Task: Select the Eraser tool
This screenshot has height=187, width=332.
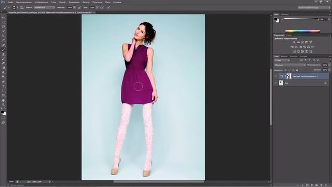Action: click(x=3, y=63)
